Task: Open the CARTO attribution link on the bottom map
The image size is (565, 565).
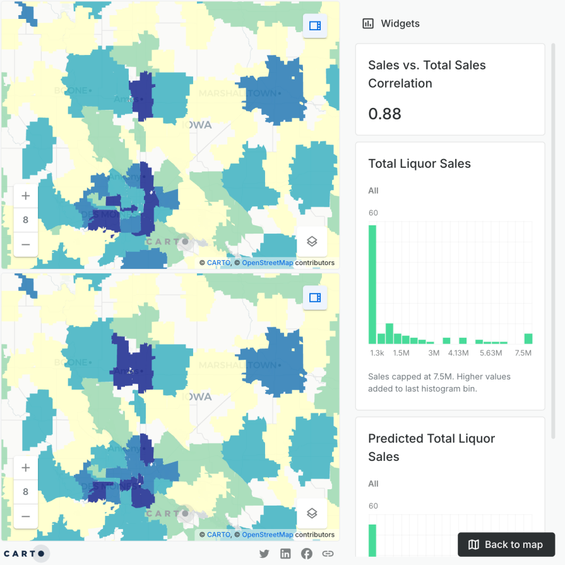Action: pos(218,534)
